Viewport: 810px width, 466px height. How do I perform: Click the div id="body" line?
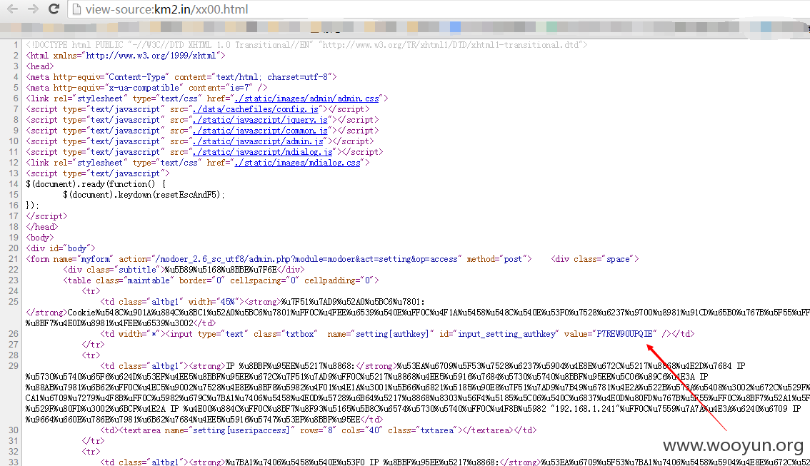coord(61,248)
